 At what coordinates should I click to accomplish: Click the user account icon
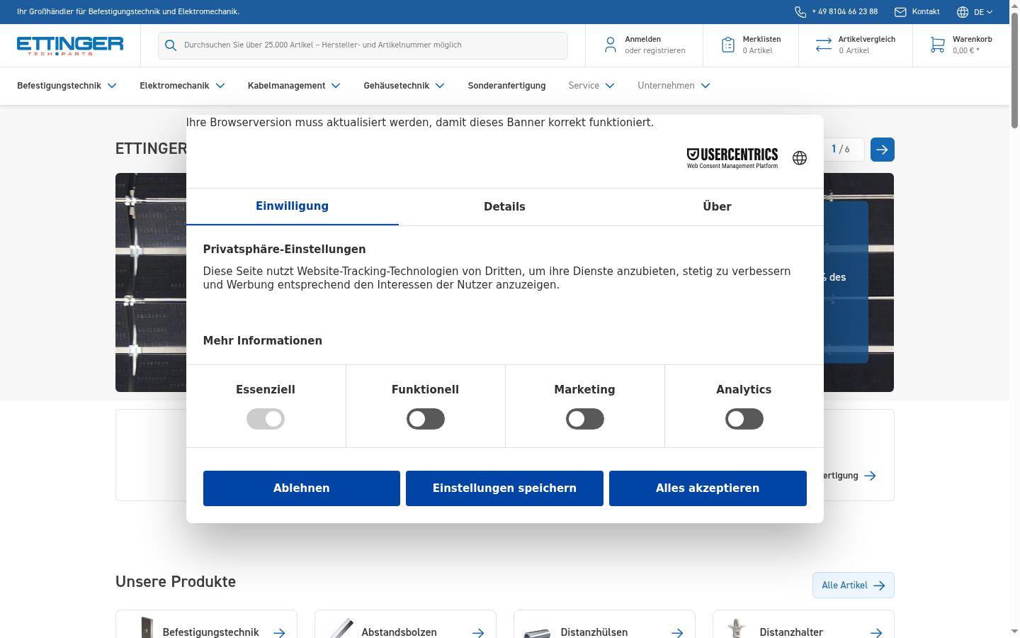click(611, 45)
